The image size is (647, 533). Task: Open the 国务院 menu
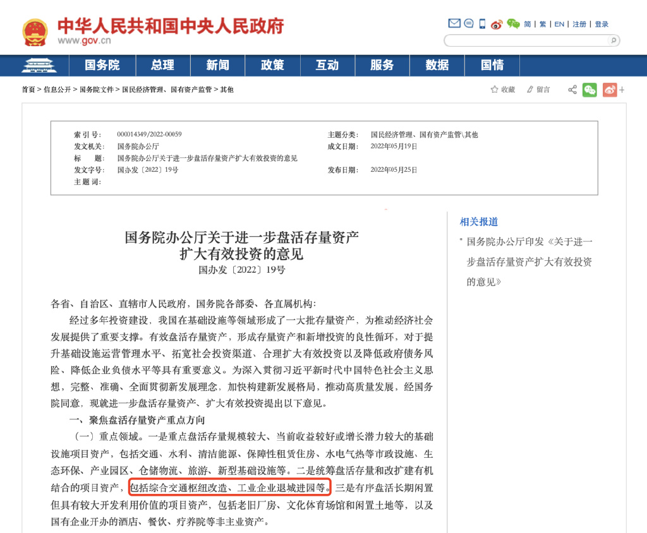click(102, 65)
